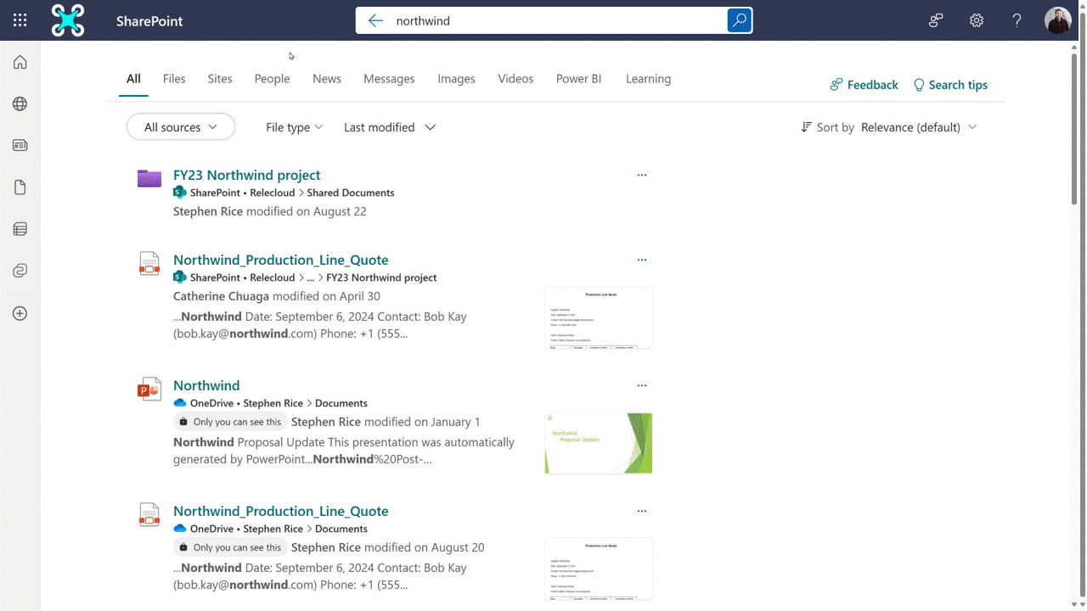Switch to the Images tab
Image resolution: width=1087 pixels, height=611 pixels.
[x=456, y=79]
